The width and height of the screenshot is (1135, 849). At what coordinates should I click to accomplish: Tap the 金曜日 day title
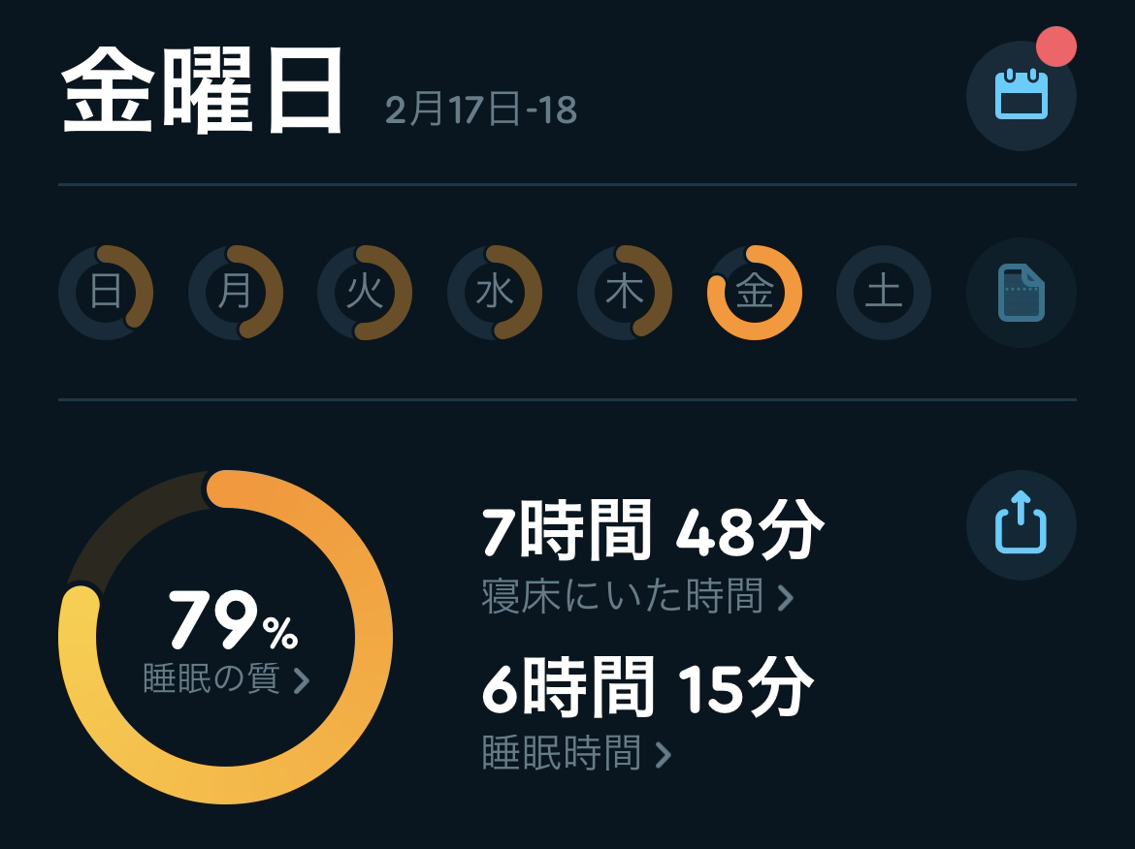tap(203, 94)
